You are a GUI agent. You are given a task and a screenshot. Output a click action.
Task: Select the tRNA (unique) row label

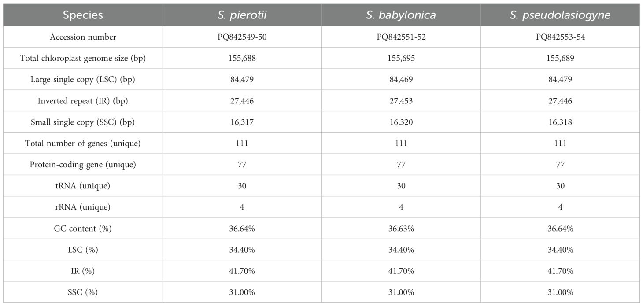83,186
